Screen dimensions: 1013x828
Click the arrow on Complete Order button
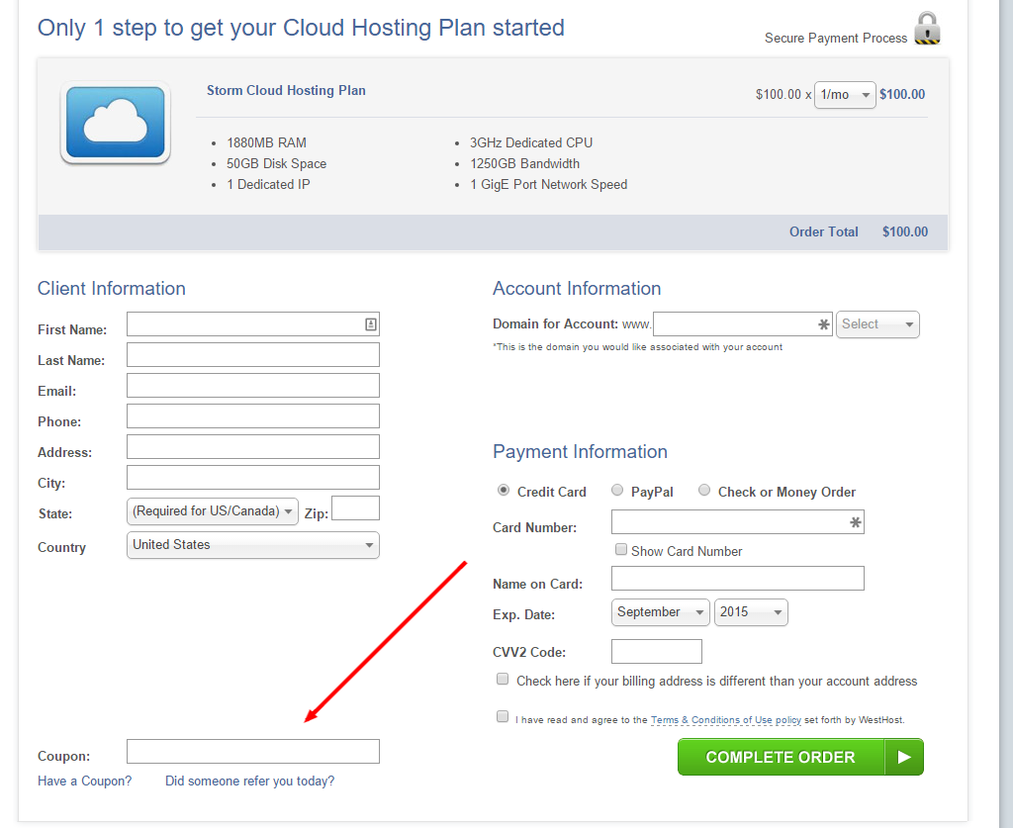click(903, 757)
